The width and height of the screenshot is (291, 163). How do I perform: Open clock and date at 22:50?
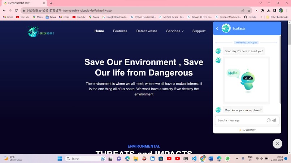pos(277,158)
